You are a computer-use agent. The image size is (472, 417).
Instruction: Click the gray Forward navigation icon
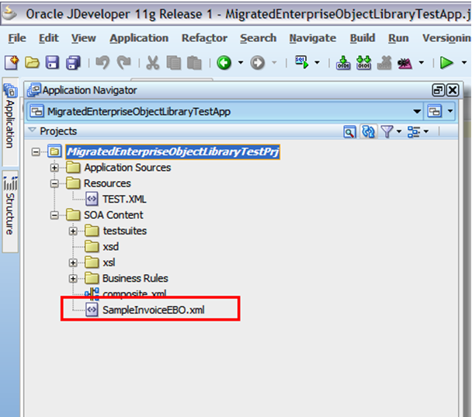pyautogui.click(x=258, y=63)
